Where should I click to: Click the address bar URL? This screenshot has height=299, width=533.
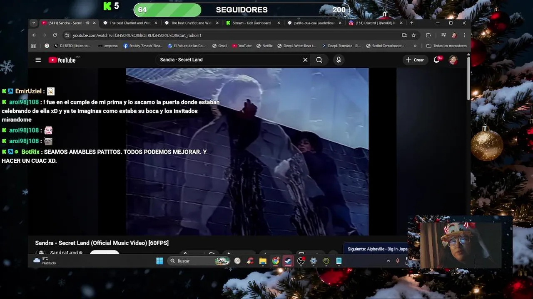(x=137, y=35)
